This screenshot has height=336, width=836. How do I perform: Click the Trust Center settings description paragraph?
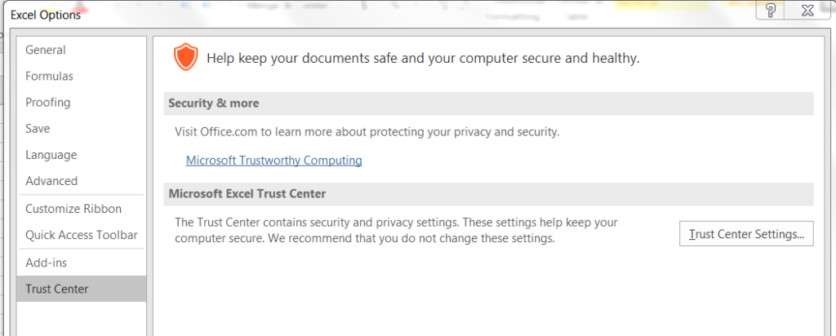(397, 230)
